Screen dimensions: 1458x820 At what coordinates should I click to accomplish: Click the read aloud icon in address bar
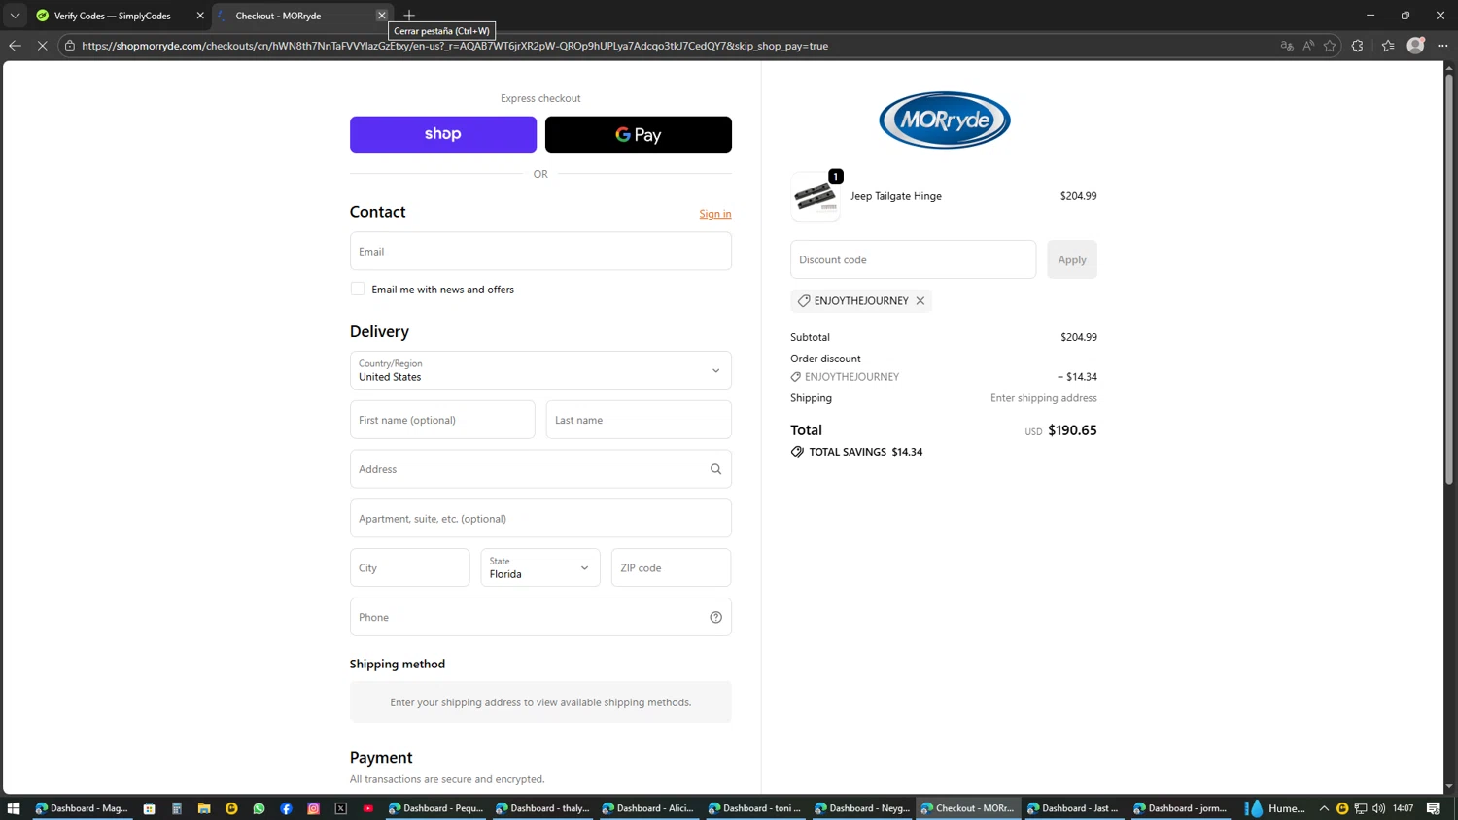(1308, 46)
